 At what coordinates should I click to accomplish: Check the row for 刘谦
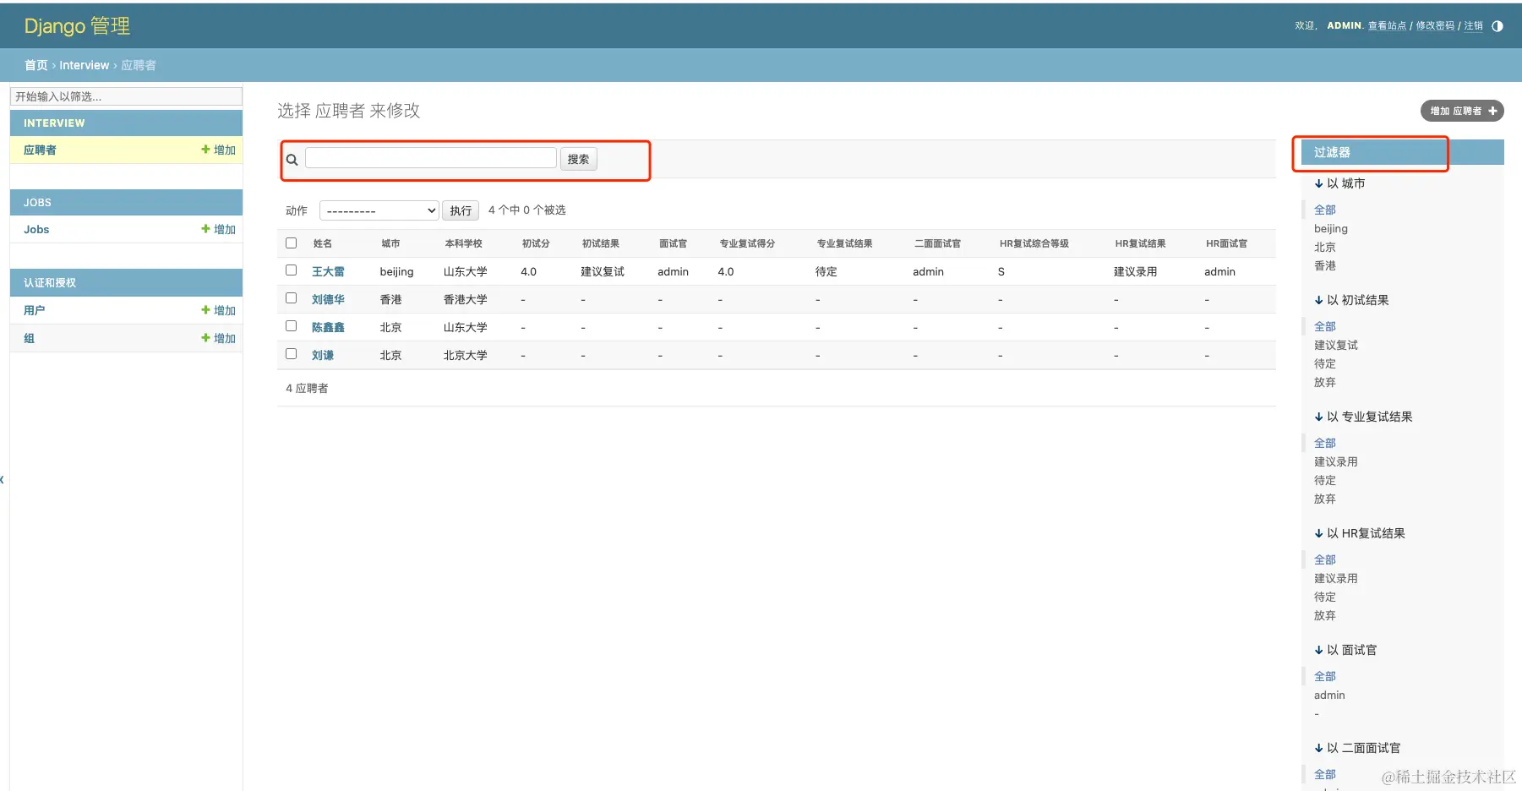(292, 354)
